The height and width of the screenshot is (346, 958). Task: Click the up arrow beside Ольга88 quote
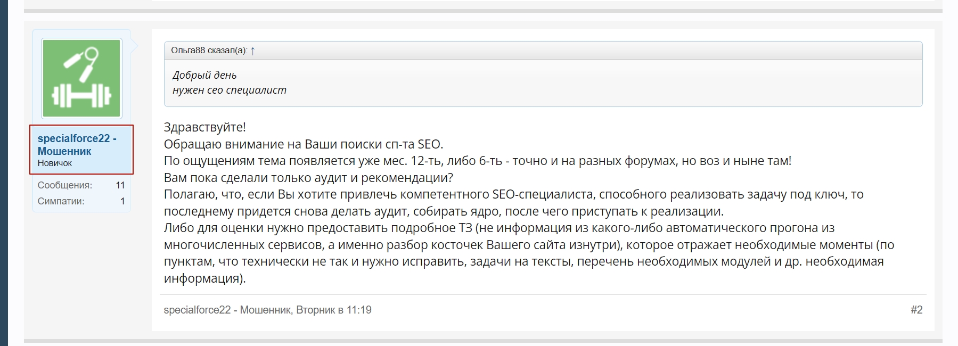[x=252, y=51]
